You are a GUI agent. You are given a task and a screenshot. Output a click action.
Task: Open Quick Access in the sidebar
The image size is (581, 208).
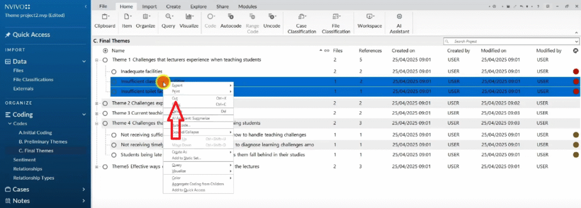pyautogui.click(x=32, y=34)
